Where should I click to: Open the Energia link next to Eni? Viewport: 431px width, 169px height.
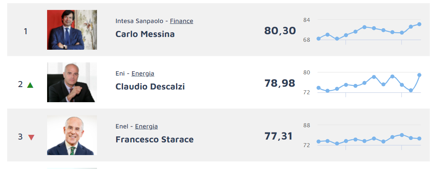pyautogui.click(x=143, y=74)
